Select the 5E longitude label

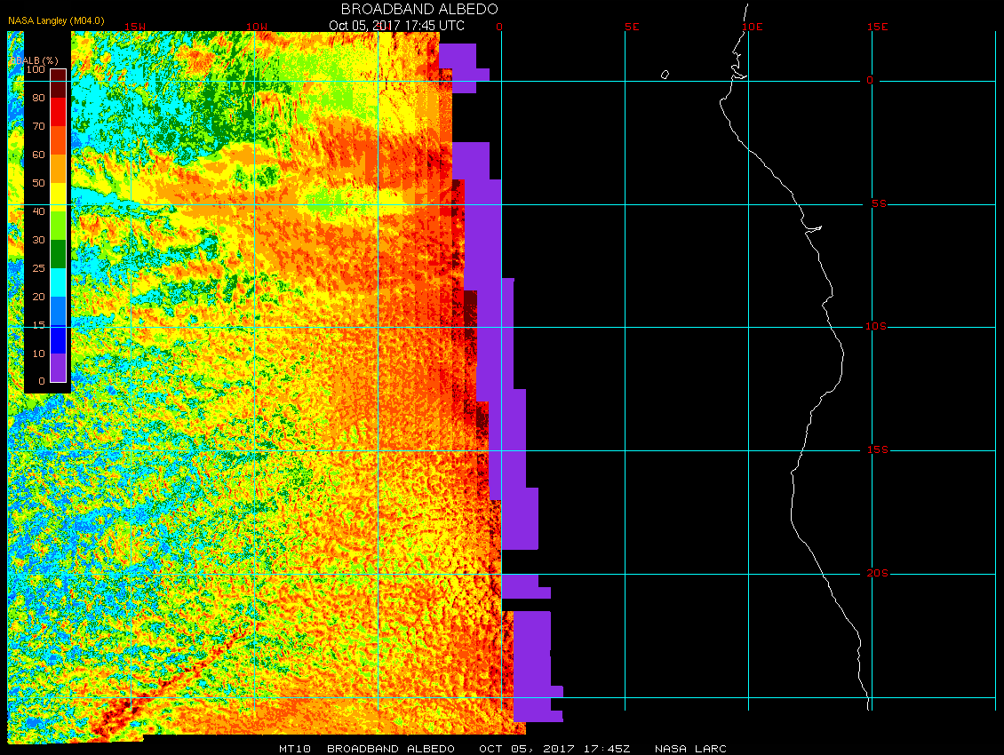632,27
